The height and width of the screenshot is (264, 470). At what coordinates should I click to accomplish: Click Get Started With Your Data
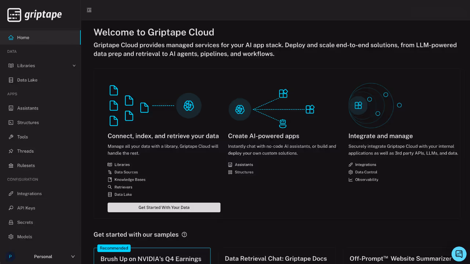point(164,207)
